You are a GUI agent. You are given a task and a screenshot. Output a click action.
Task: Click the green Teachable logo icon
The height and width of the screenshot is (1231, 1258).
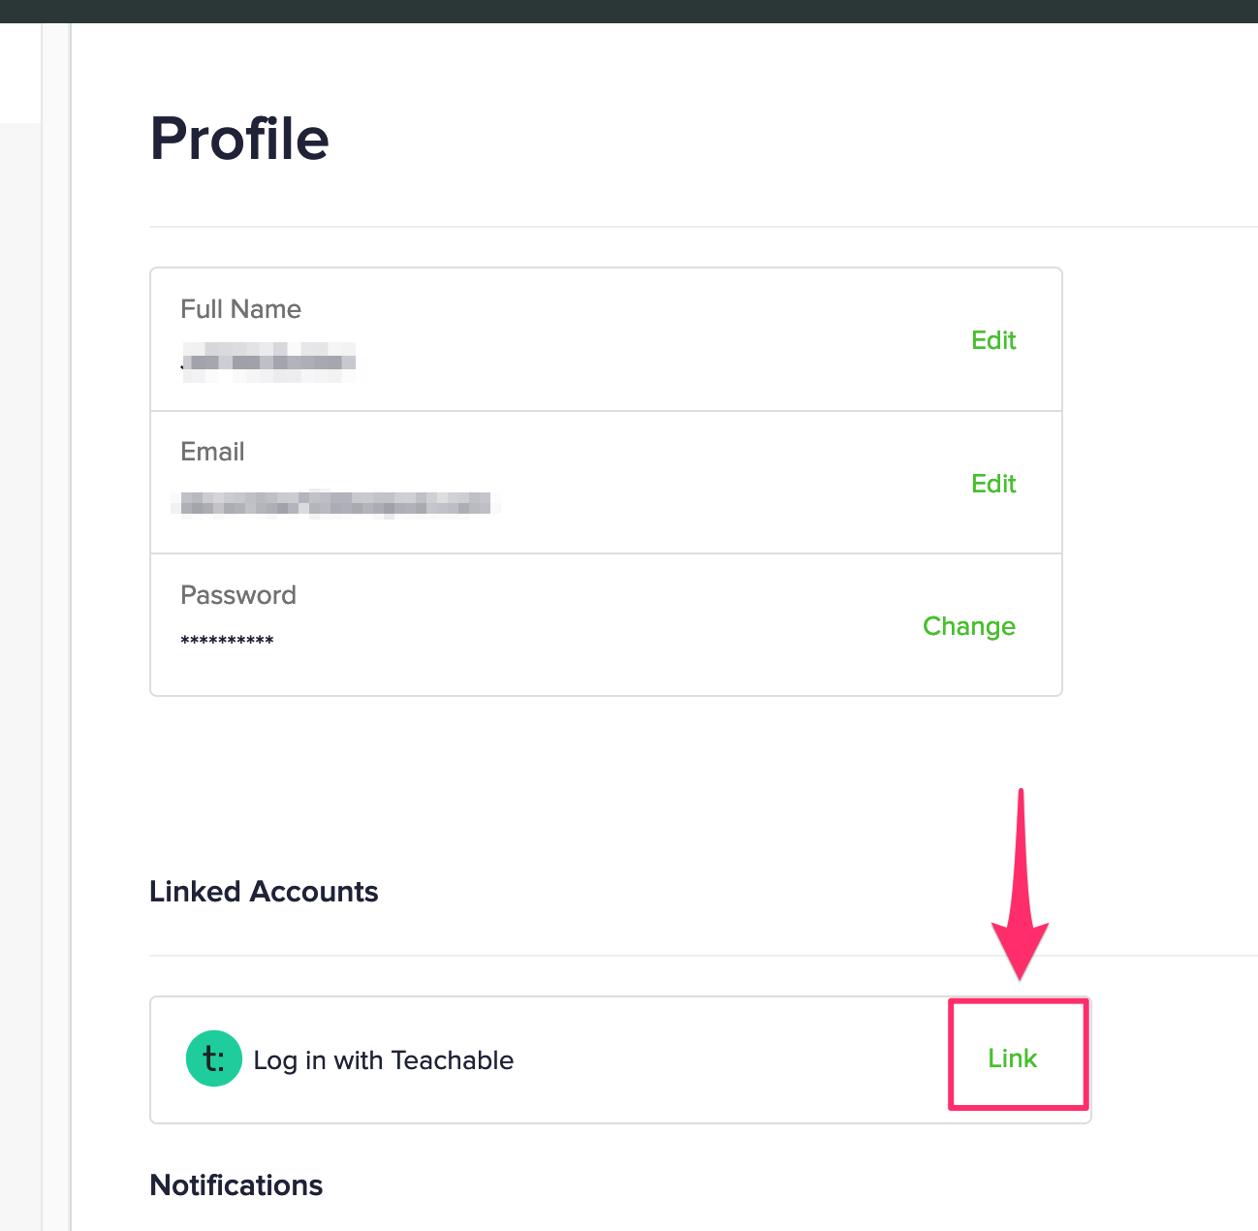[213, 1058]
